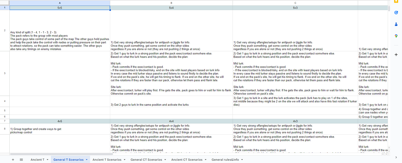The image size is (402, 163).
Task: Open Google Keep in side panel
Action: pyautogui.click(x=396, y=1)
